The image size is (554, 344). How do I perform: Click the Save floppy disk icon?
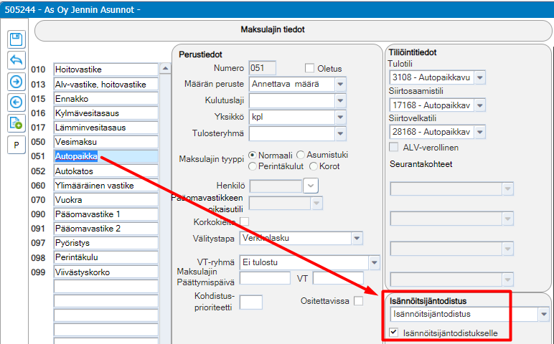tap(17, 39)
